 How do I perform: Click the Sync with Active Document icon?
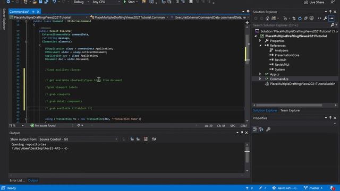point(294,19)
